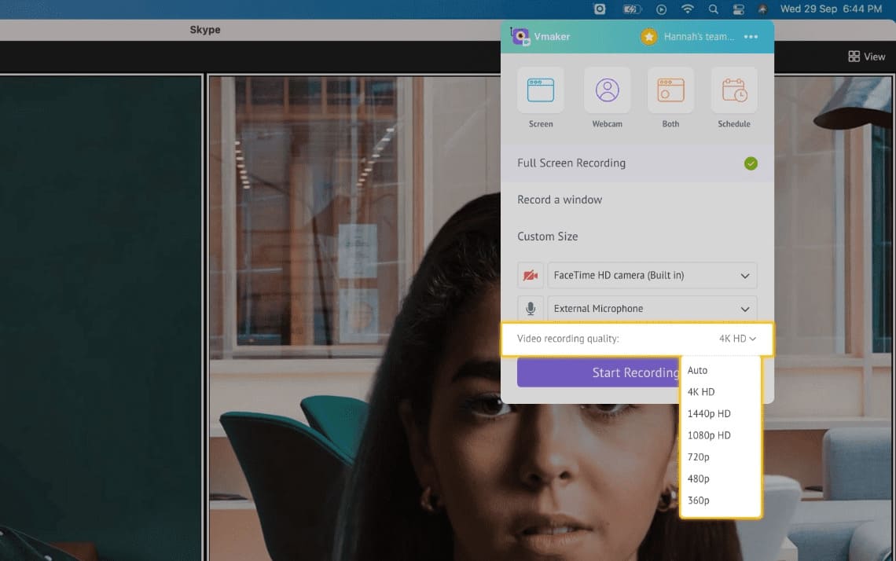Open the View layout button in Skype

coord(866,57)
